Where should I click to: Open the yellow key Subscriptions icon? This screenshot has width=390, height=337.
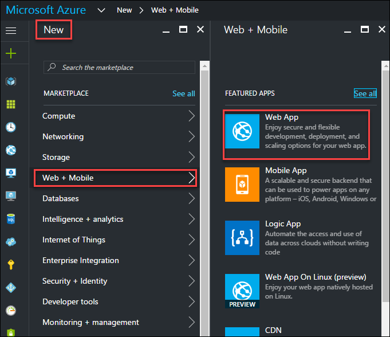[11, 265]
